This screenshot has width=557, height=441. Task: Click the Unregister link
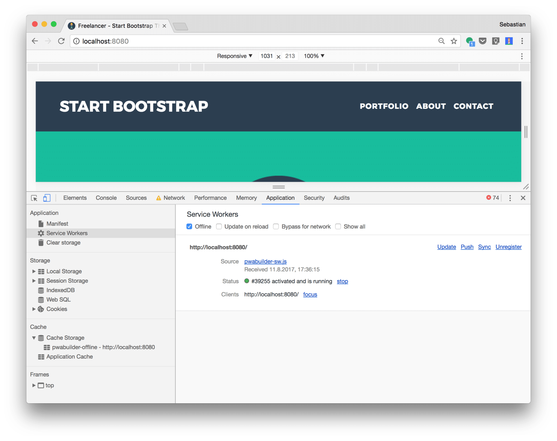click(508, 247)
